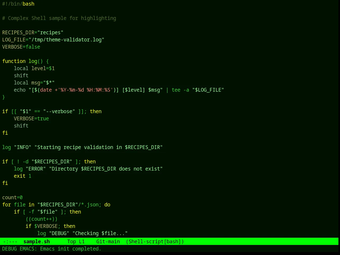Click the 'Directory $RECIPES_DIR does not exist' string
The height and width of the screenshot is (255, 340).
coord(106,169)
